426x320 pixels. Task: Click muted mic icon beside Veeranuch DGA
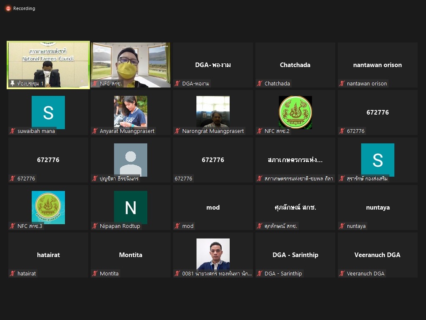point(342,273)
